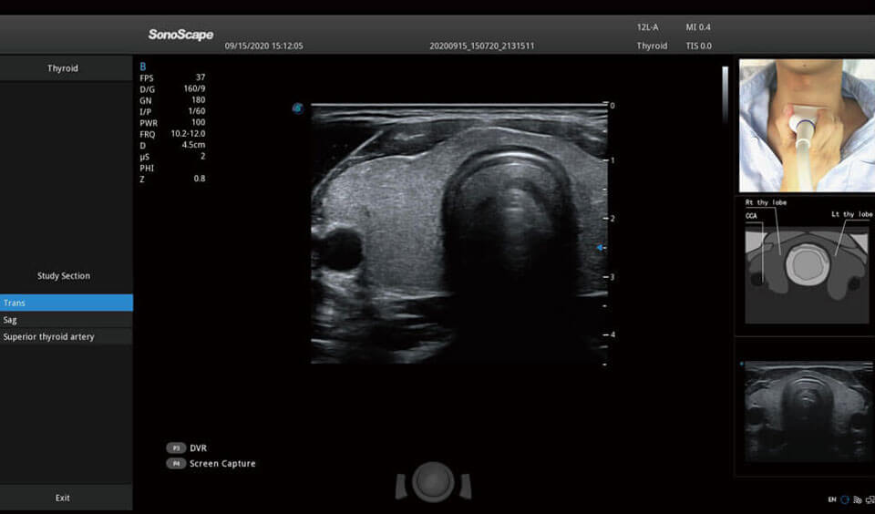Click the P4 Screen Capture shortcut
Image resolution: width=875 pixels, height=514 pixels.
click(x=211, y=464)
